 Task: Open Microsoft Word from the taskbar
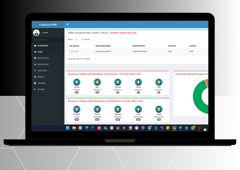[180, 128]
